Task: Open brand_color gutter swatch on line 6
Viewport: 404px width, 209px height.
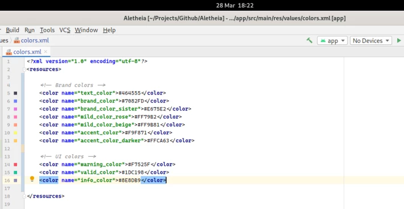Action: [15, 101]
